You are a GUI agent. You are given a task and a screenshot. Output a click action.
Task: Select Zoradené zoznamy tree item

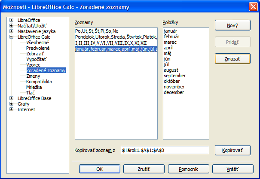pyautogui.click(x=46, y=70)
